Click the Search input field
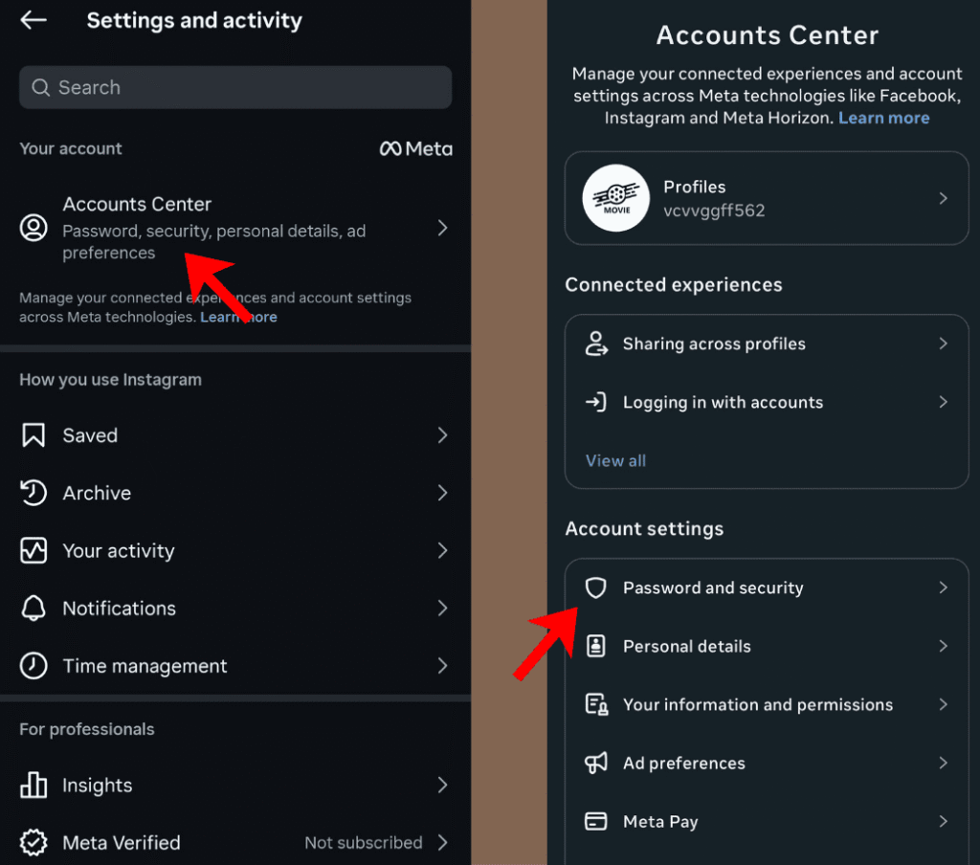 tap(235, 87)
